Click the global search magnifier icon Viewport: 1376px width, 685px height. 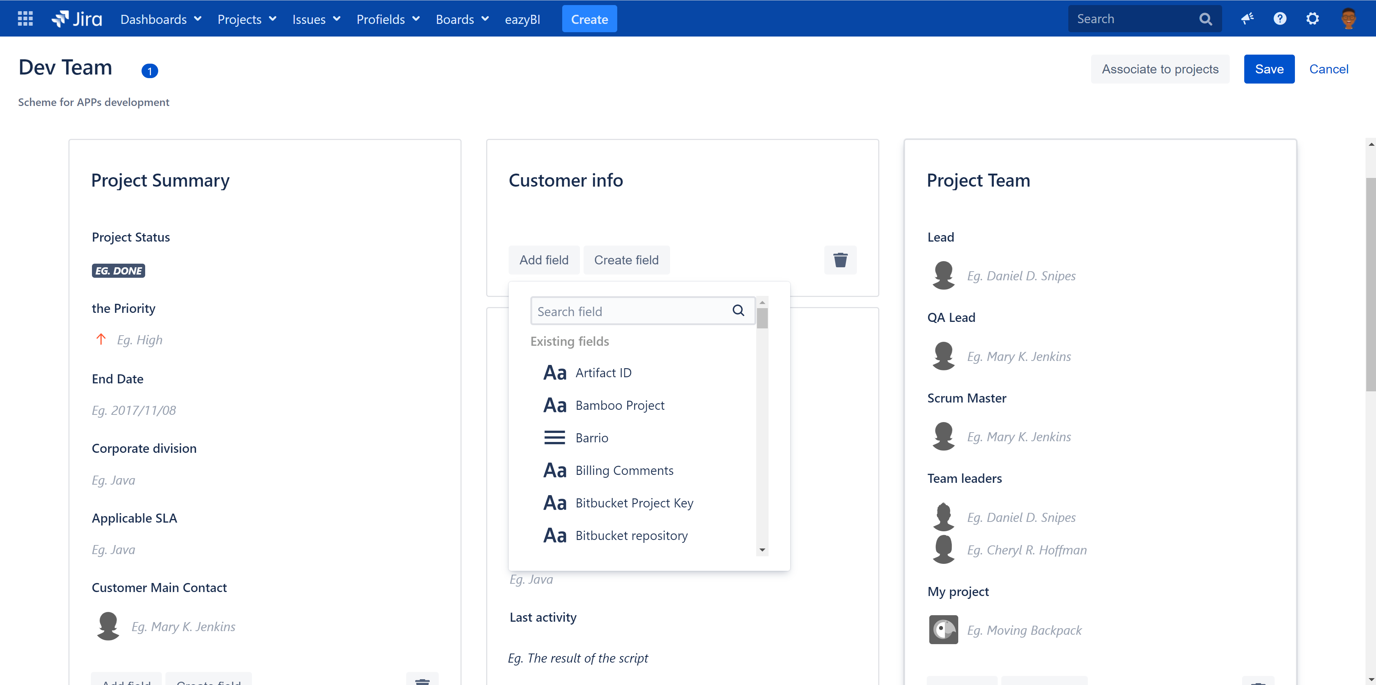[x=1205, y=18]
